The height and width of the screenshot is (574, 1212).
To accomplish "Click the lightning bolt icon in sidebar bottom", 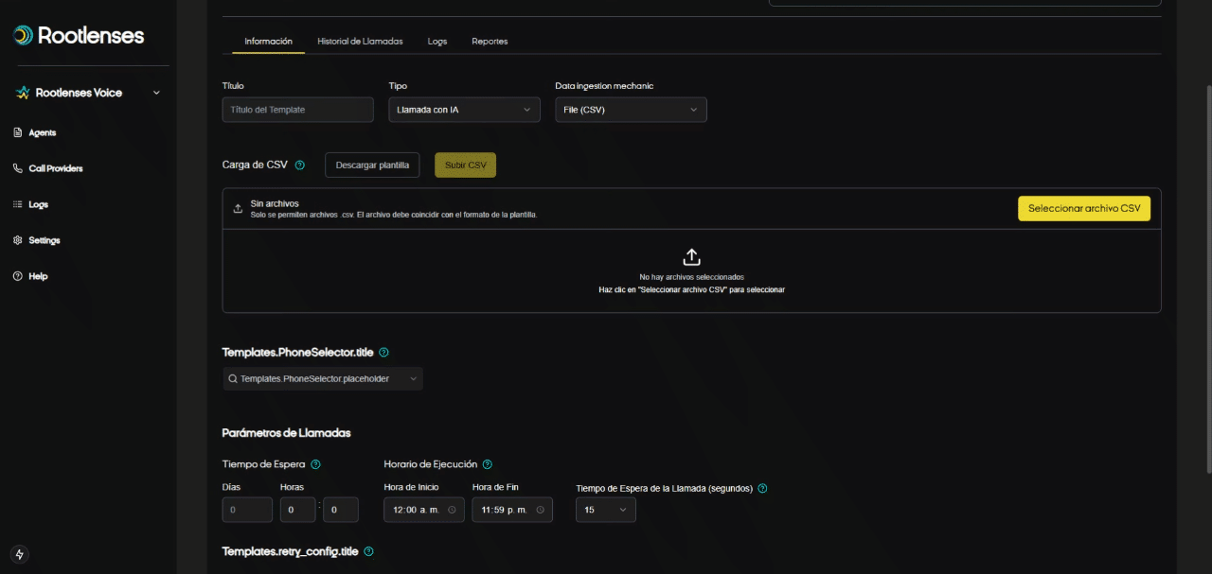I will (20, 554).
